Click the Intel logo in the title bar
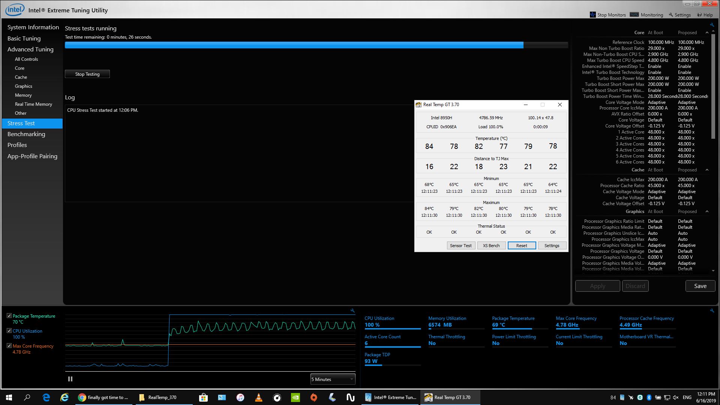The image size is (720, 405). click(15, 10)
